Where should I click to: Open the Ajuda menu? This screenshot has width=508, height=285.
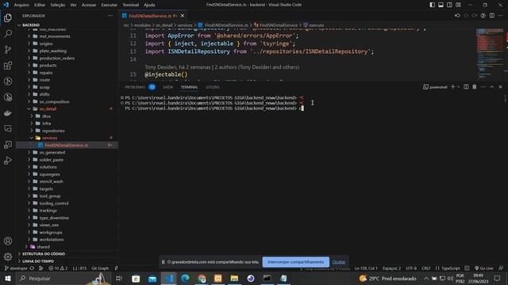(149, 5)
